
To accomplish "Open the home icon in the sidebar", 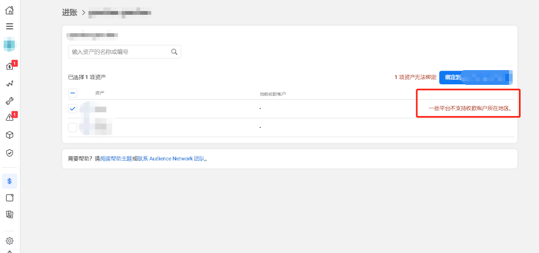I will click(9, 10).
